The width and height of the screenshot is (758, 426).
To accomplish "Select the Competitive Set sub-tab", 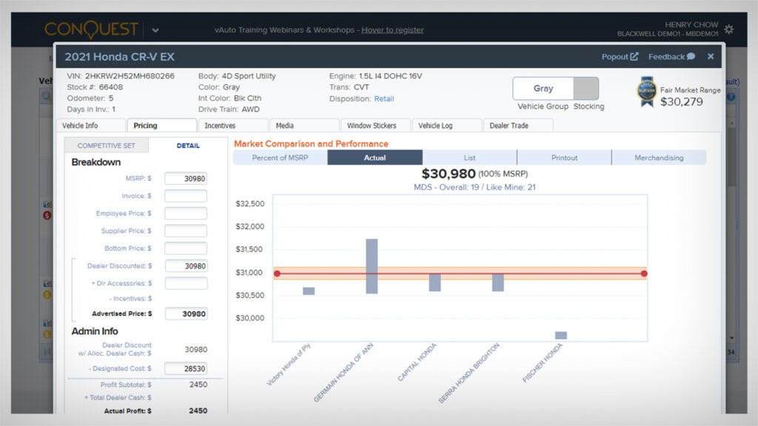I will tap(107, 146).
